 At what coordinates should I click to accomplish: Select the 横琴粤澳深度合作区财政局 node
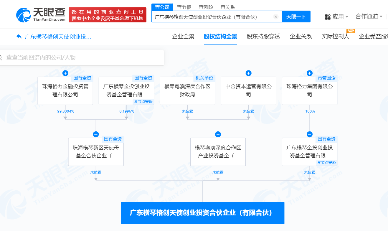[187, 91]
